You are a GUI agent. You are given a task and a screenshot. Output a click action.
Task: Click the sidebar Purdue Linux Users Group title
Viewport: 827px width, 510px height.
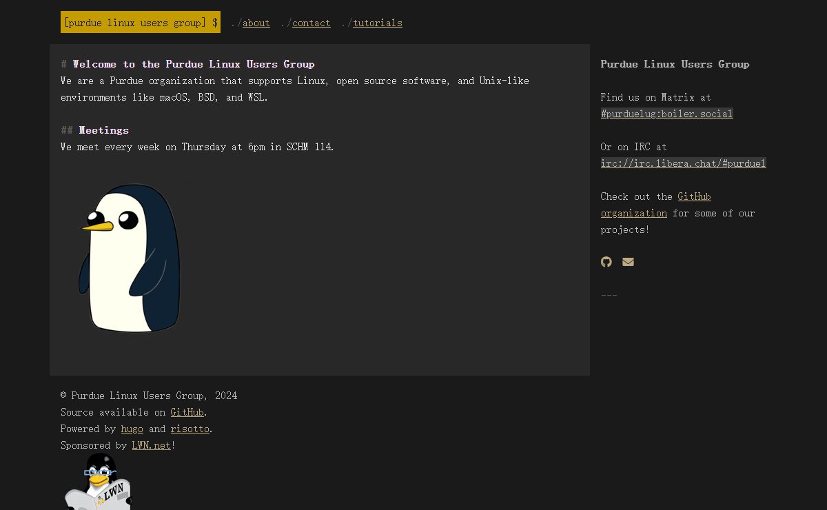tap(675, 64)
